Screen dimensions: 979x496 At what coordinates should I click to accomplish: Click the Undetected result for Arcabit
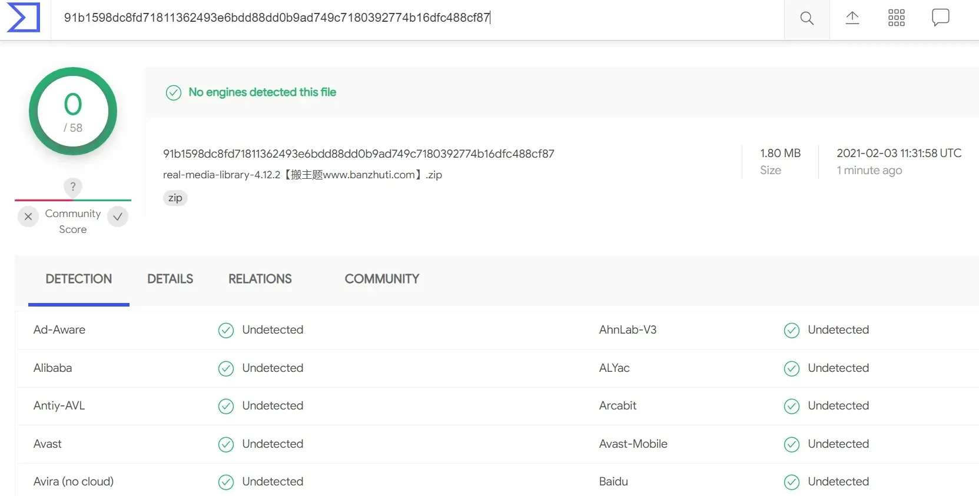pos(839,405)
